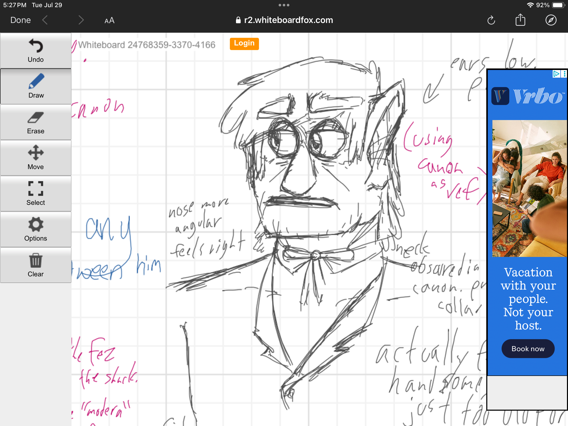Image resolution: width=568 pixels, height=426 pixels.
Task: Reload the page with refresh icon
Action: [491, 20]
